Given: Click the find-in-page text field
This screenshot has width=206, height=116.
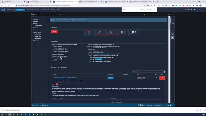Looking at the screenshot, I should tap(131, 9).
